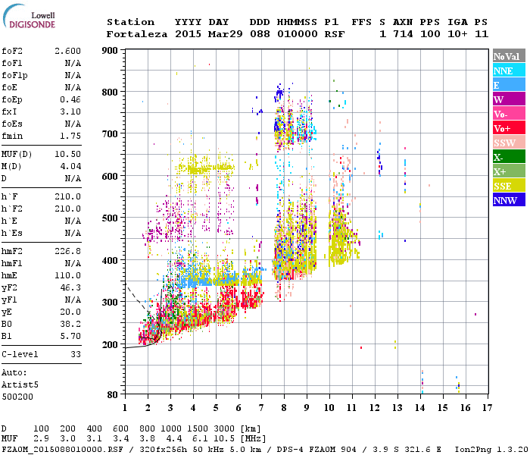
Task: Click the 200 km y-axis label
Action: pos(110,344)
